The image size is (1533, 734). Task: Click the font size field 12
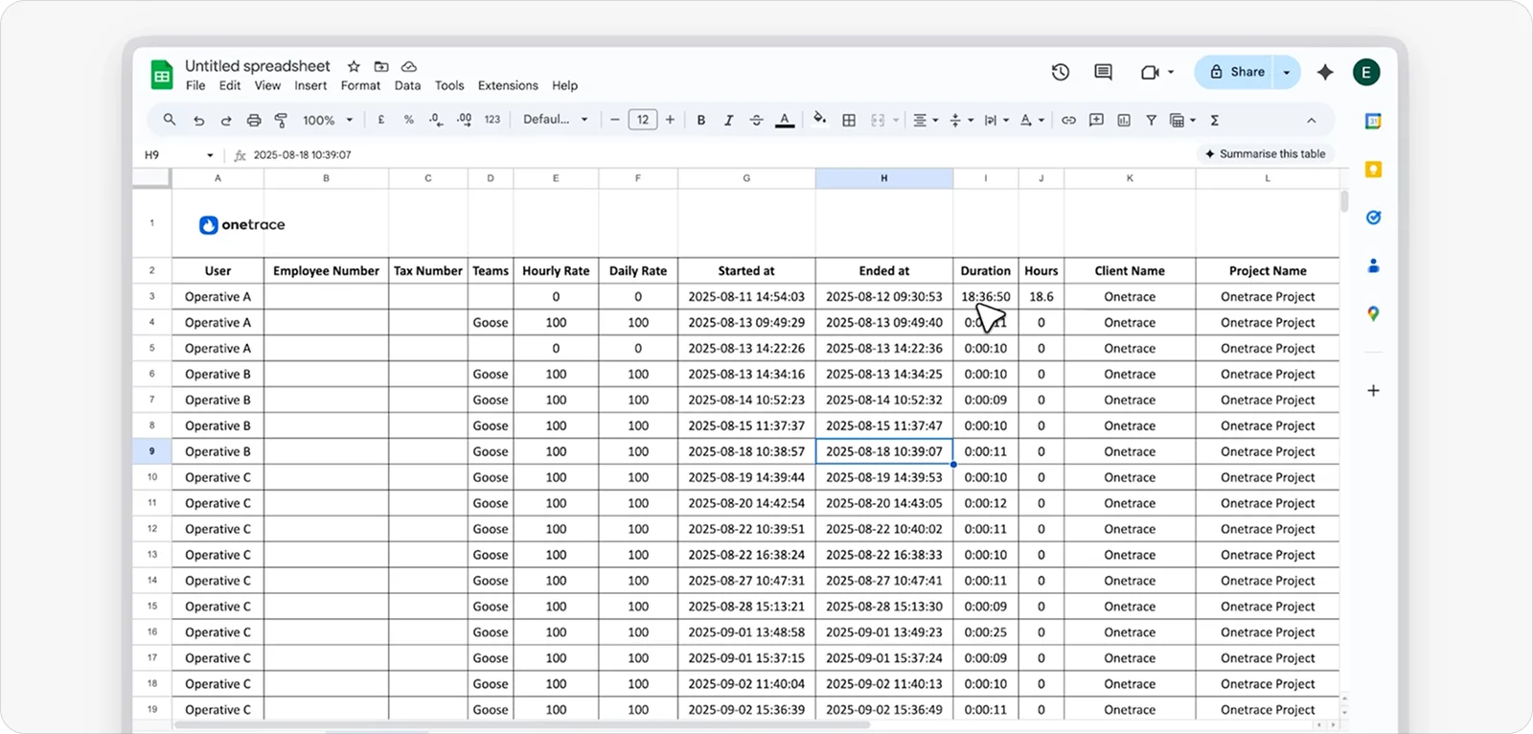[643, 120]
